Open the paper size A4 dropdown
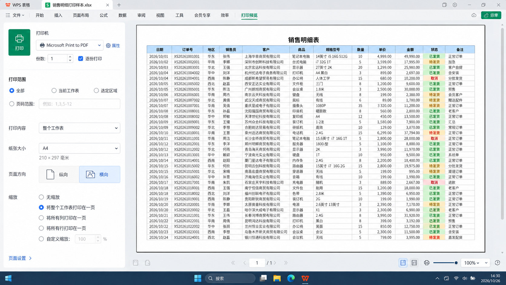Screen dimensions: 506x285 80,148
